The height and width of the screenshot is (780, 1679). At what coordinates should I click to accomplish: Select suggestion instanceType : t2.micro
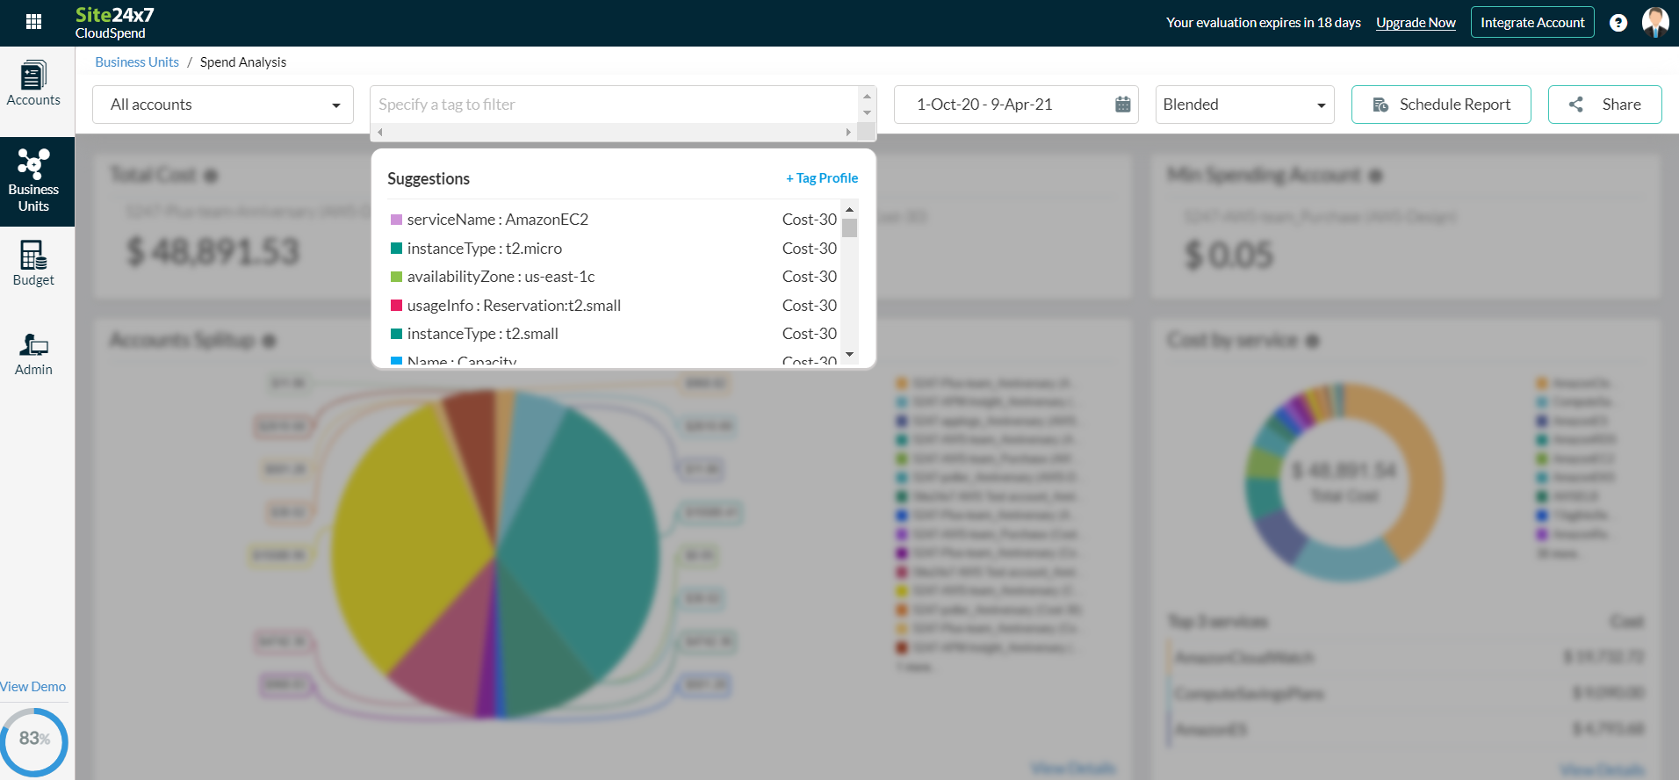[x=613, y=249]
